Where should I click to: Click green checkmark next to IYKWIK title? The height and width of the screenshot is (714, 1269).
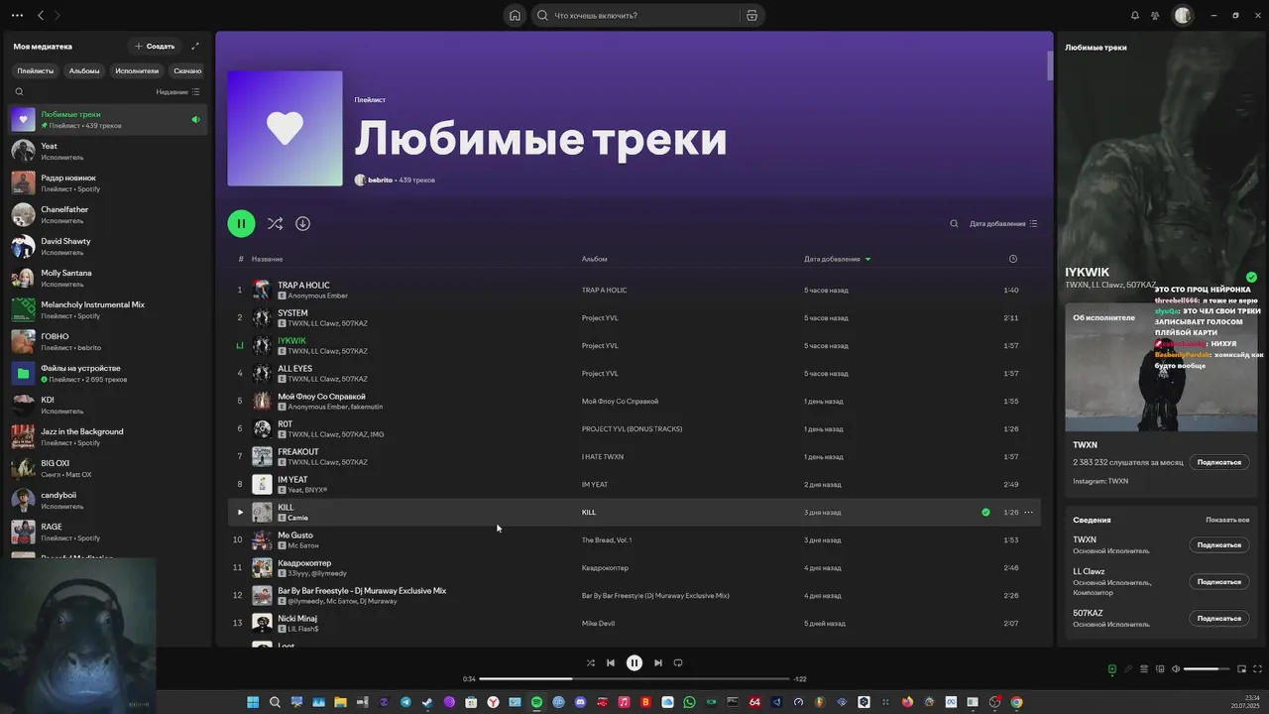[1251, 277]
